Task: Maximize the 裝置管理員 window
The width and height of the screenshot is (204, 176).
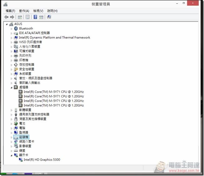Action: point(184,3)
